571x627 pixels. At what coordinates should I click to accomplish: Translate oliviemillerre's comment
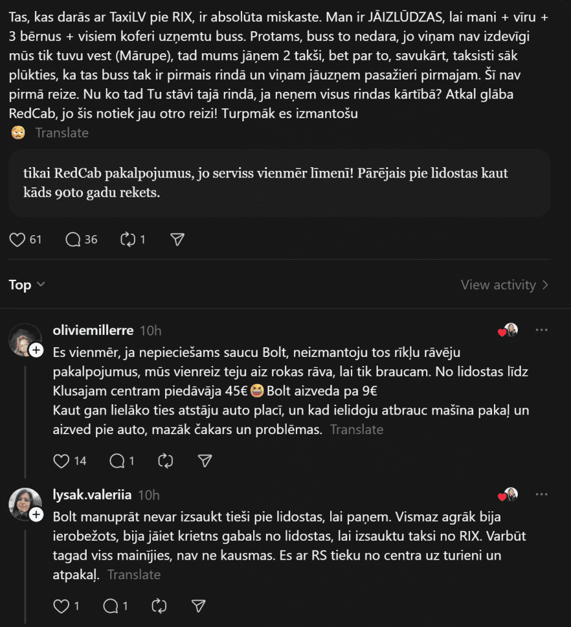[356, 430]
